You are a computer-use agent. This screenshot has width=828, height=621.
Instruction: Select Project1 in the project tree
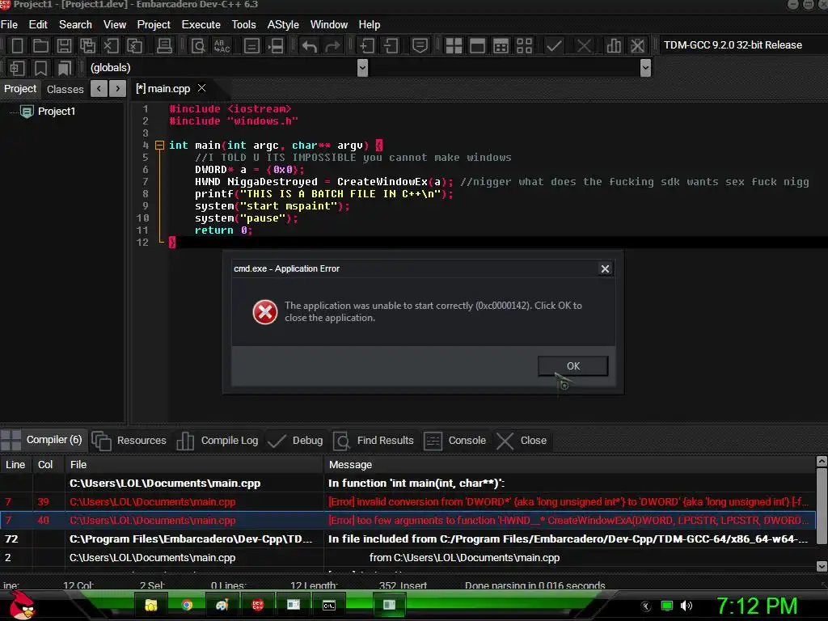point(57,112)
